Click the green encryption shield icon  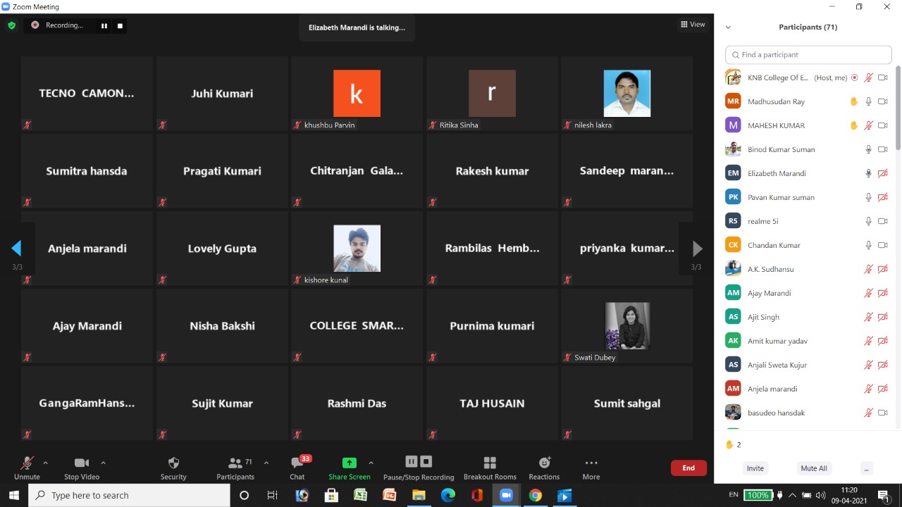click(x=11, y=25)
